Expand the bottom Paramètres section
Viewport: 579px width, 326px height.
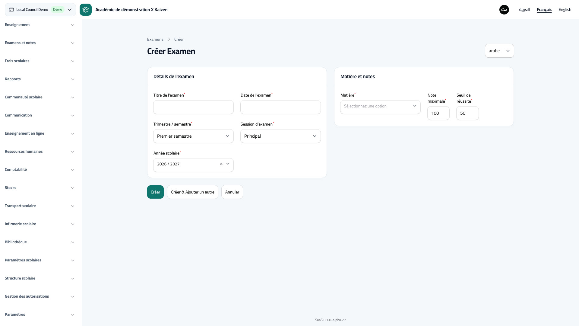click(40, 315)
